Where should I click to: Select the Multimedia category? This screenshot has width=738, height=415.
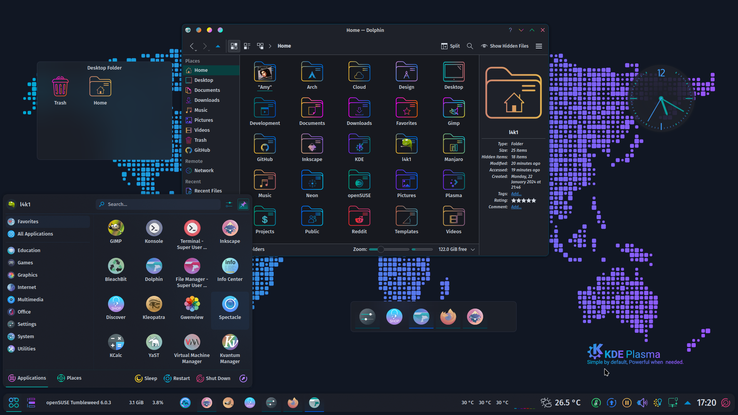pos(48,300)
